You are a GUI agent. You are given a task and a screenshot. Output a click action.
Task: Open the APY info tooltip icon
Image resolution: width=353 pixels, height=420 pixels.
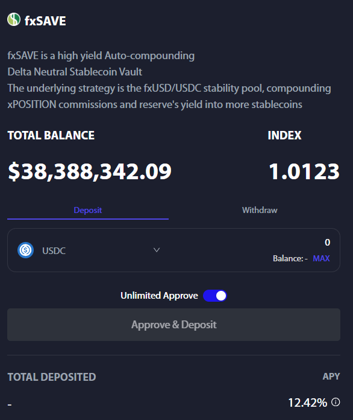336,402
